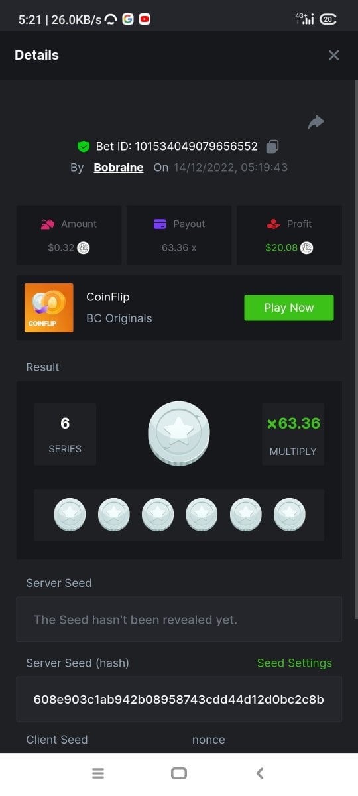Open the CoinFlip game thumbnail
358x796 pixels.
[x=49, y=308]
